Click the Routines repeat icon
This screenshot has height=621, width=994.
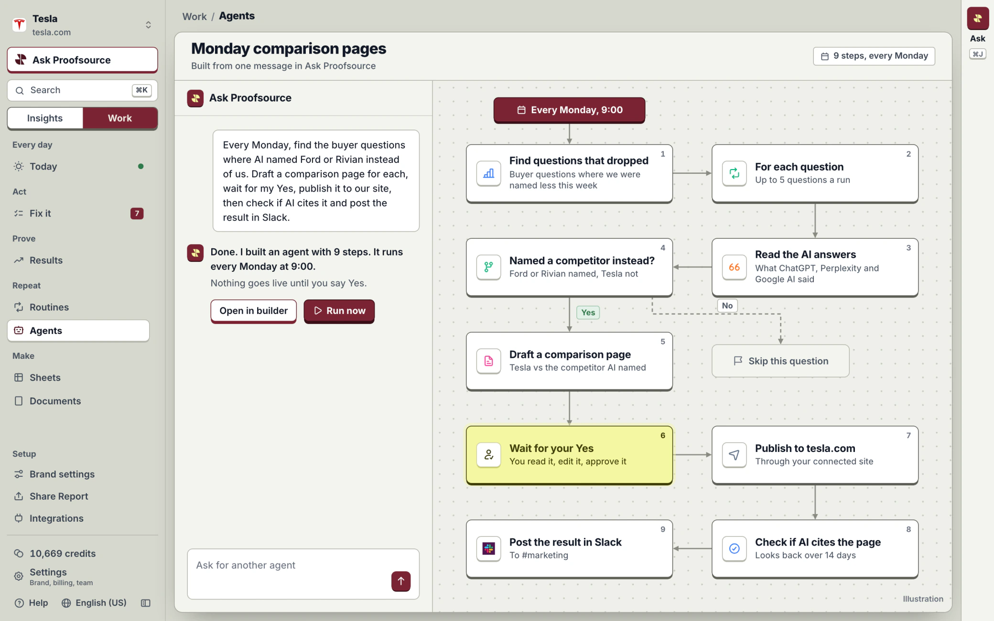point(19,307)
